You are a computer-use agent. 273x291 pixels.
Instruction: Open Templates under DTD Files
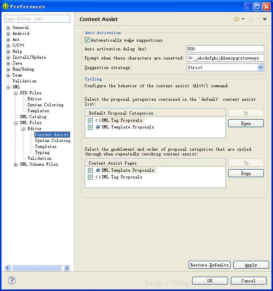pyautogui.click(x=38, y=111)
